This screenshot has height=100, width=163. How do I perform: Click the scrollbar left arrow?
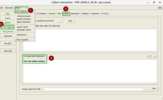click(24, 83)
